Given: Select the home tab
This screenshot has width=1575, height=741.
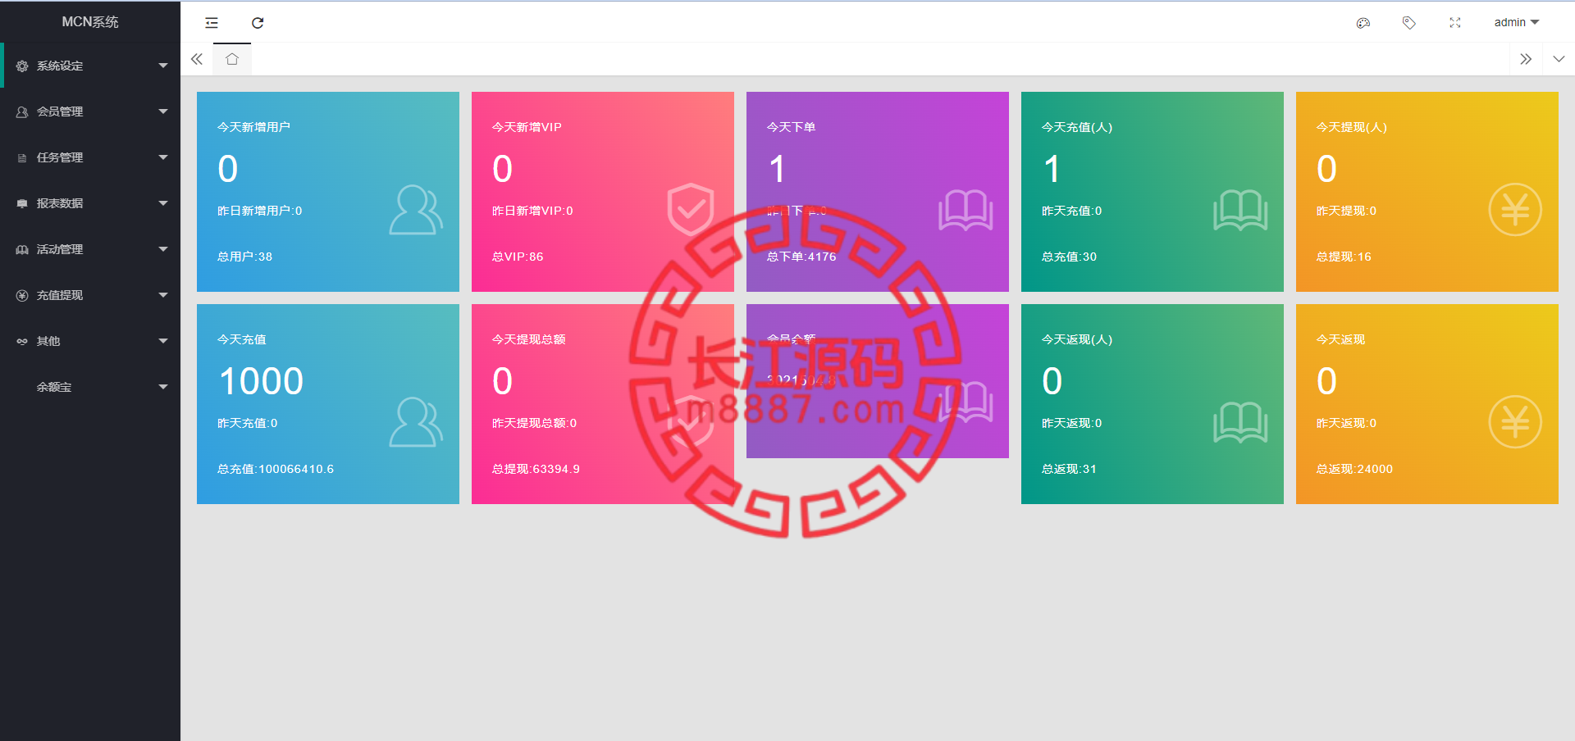Looking at the screenshot, I should click(x=232, y=59).
